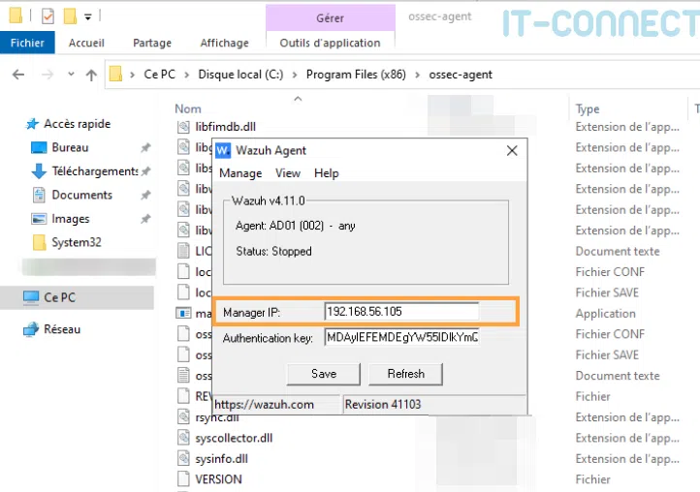700x492 pixels.
Task: Click the pin icon next to Documents
Action: point(145,195)
